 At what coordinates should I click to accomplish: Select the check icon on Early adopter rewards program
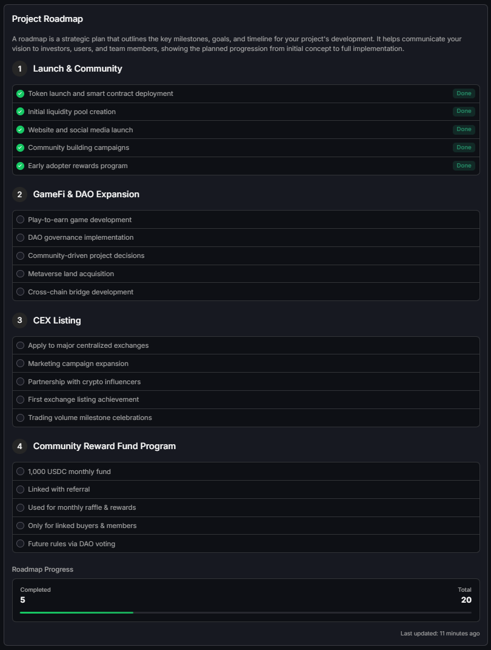pyautogui.click(x=20, y=166)
